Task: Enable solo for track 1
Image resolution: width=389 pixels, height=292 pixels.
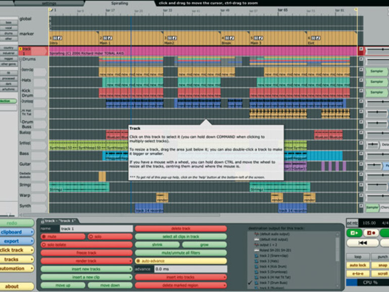Action: [x=91, y=236]
